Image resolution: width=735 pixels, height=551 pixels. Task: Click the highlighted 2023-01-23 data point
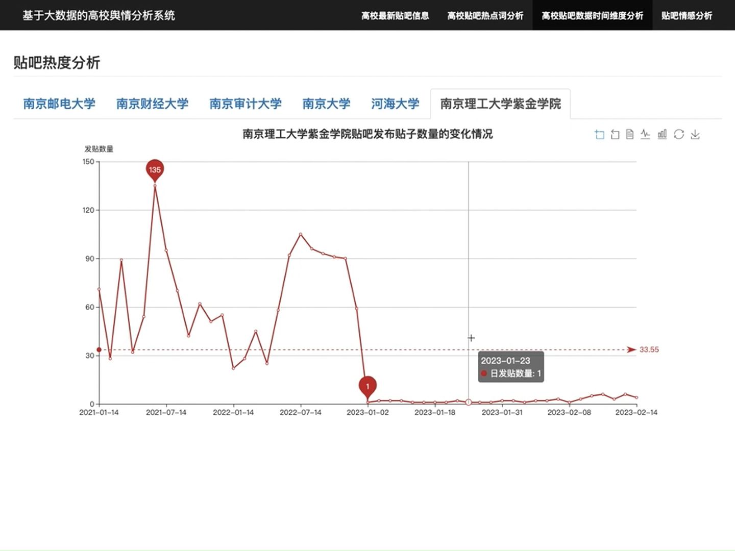coord(469,402)
